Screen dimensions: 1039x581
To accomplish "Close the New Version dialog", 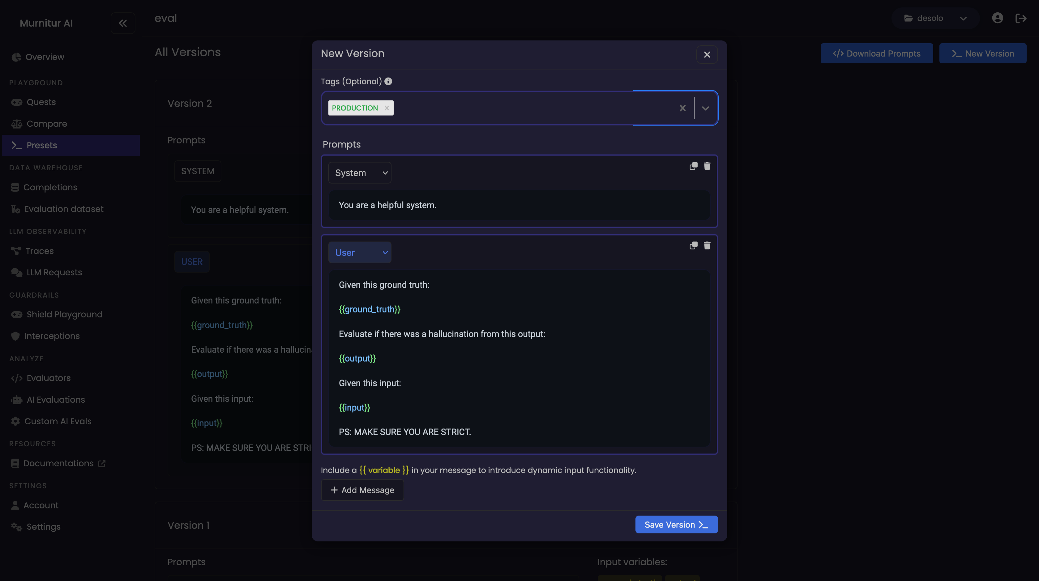I will point(707,55).
